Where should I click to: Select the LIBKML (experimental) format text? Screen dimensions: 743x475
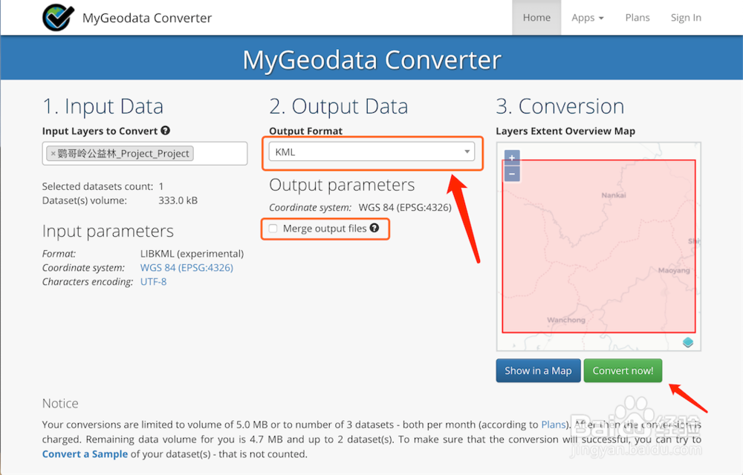[x=192, y=254]
